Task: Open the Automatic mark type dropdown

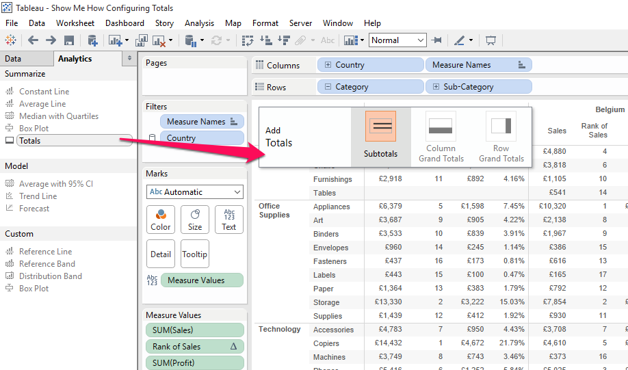Action: pyautogui.click(x=195, y=191)
